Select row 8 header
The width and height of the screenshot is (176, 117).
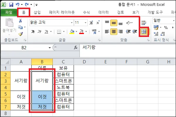(x=6, y=113)
